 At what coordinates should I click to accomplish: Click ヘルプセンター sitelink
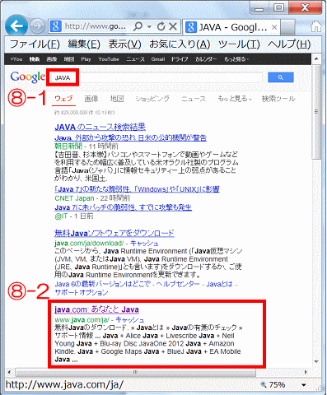178,284
